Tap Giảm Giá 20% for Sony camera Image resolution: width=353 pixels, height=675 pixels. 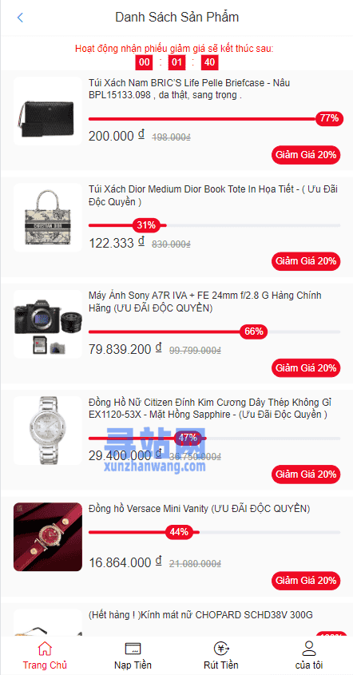[306, 368]
